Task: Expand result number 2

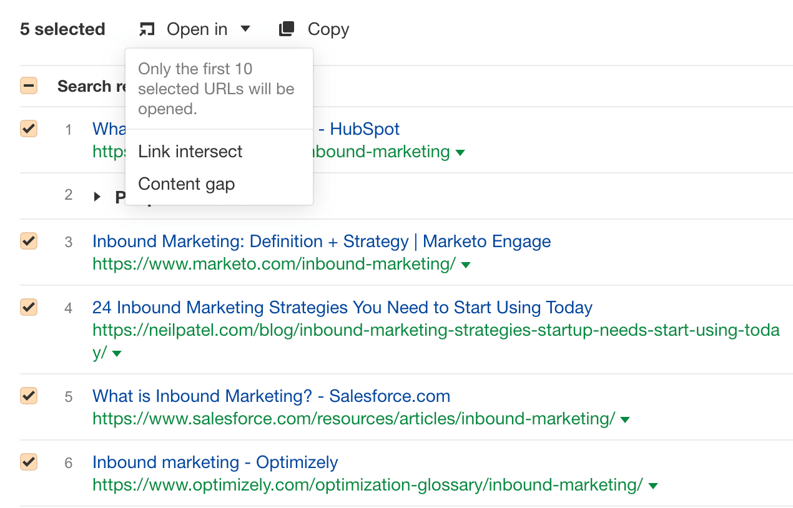Action: pos(97,195)
